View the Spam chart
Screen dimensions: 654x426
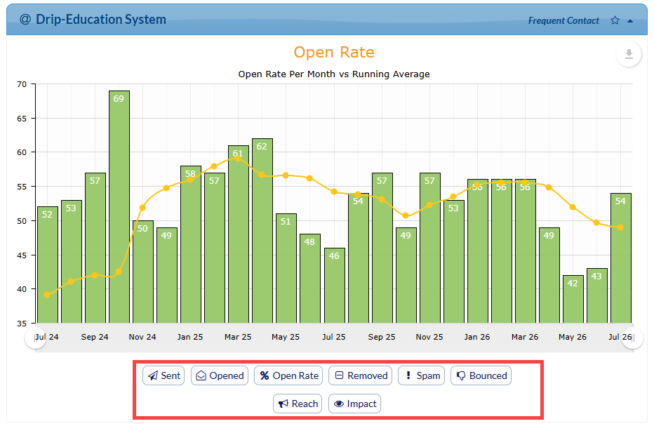pos(421,375)
